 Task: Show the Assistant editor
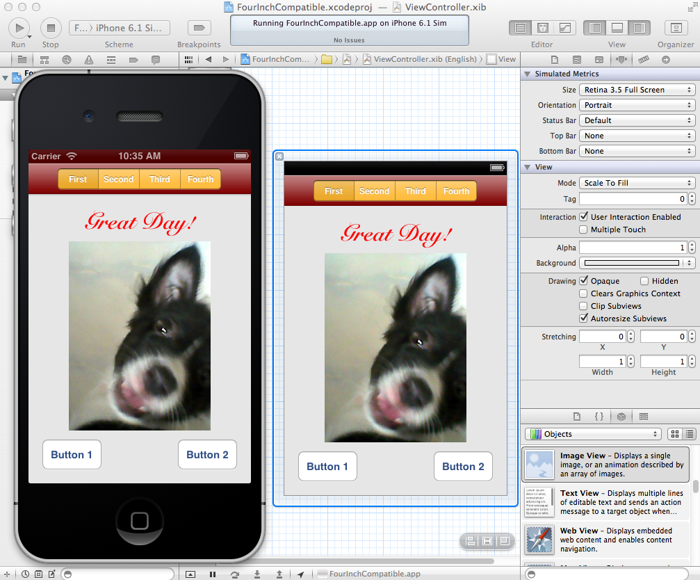(543, 28)
